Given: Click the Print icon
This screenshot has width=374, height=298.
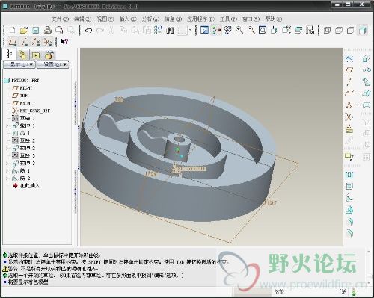Looking at the screenshot, I should pos(48,31).
